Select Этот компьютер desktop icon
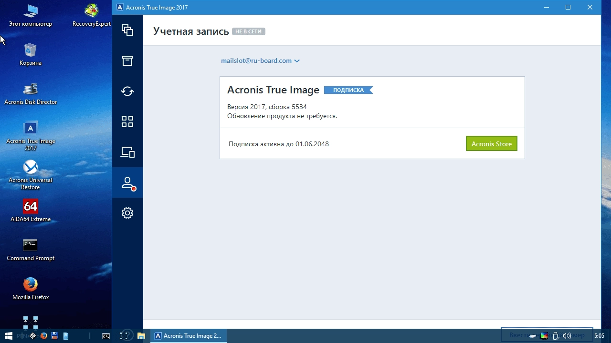The image size is (611, 343). click(31, 15)
